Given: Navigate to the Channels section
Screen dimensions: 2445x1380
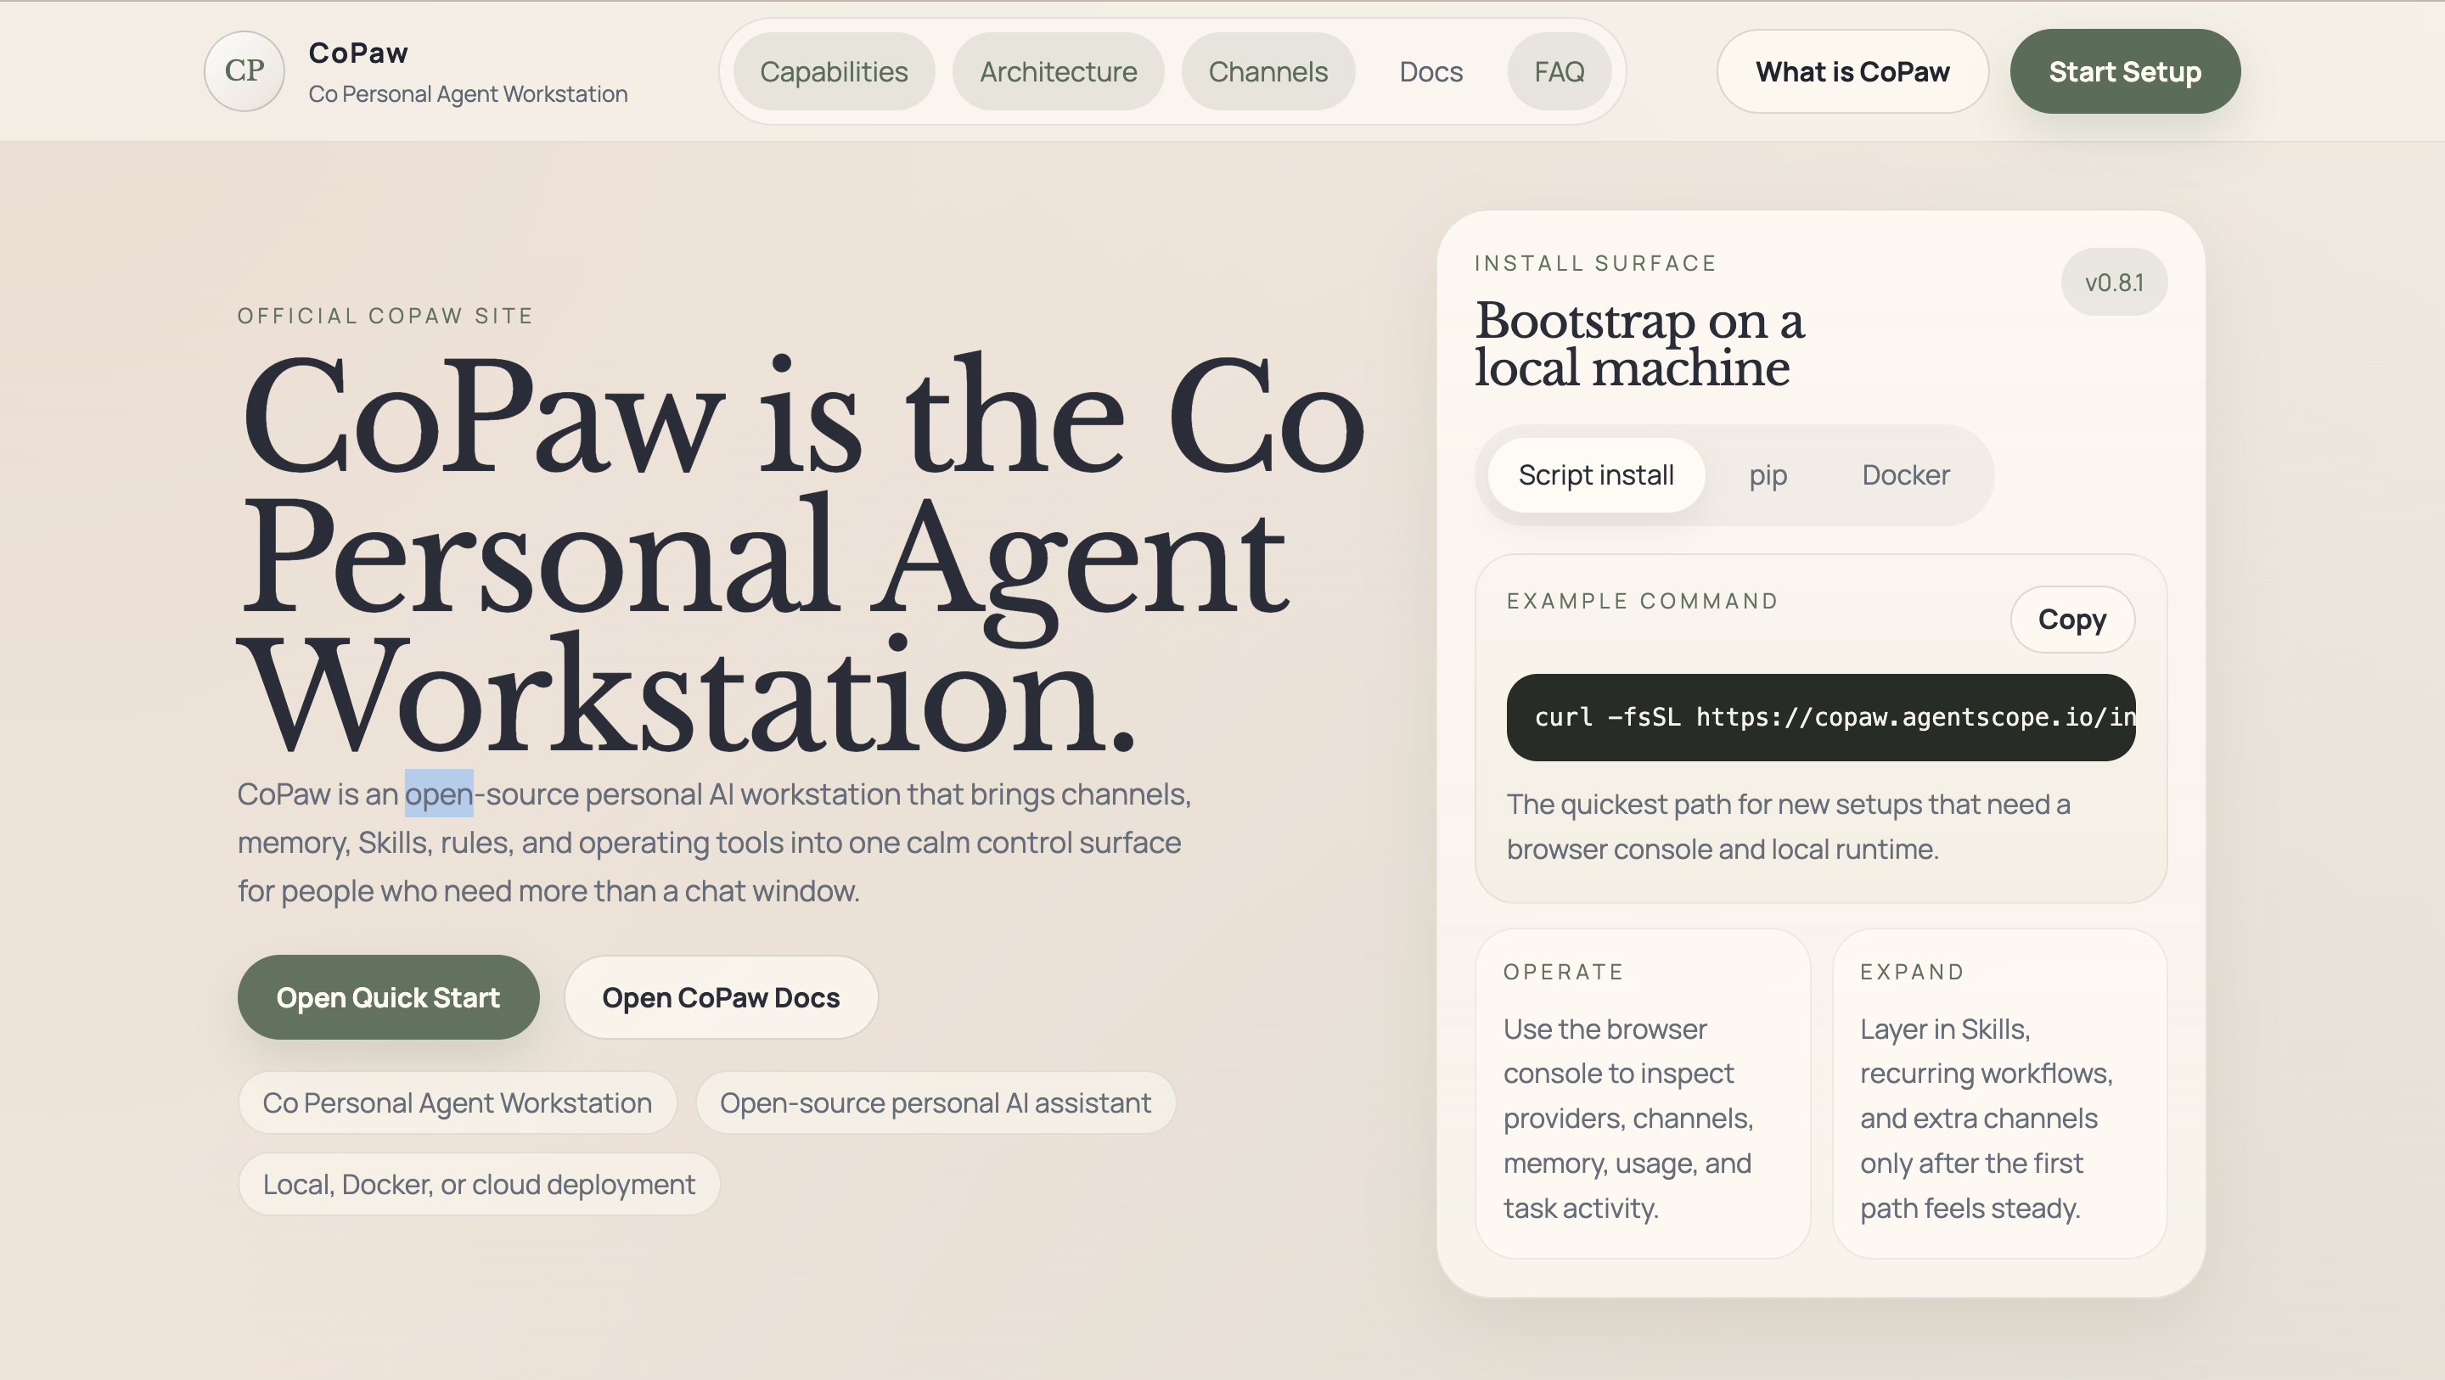Looking at the screenshot, I should coord(1268,71).
